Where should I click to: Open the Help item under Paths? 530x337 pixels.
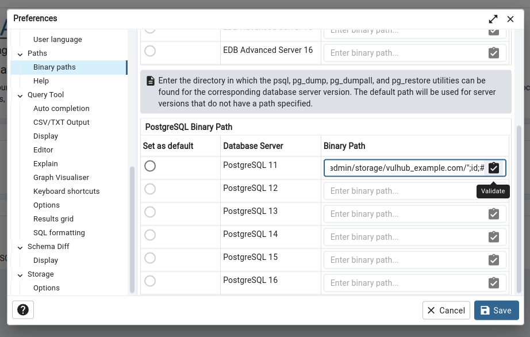(41, 81)
